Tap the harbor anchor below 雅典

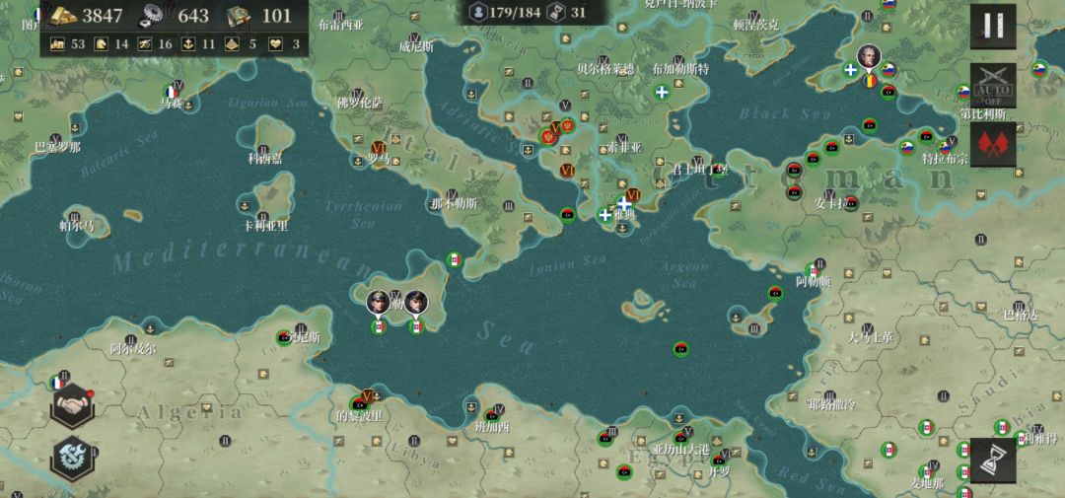coord(622,228)
